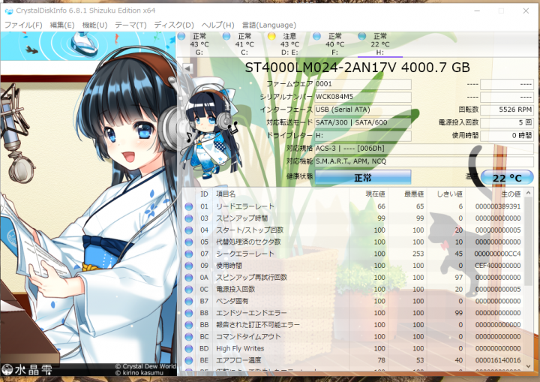The height and width of the screenshot is (382, 540).
Task: Open the ディスク(D) menu
Action: click(174, 26)
